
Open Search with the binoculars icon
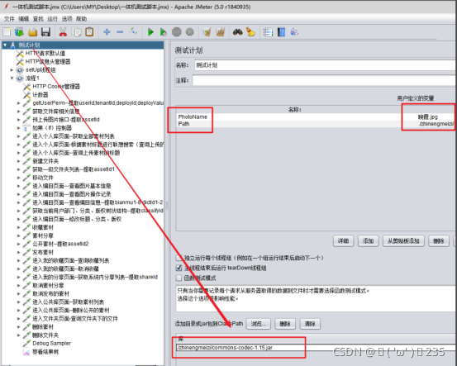[x=237, y=31]
